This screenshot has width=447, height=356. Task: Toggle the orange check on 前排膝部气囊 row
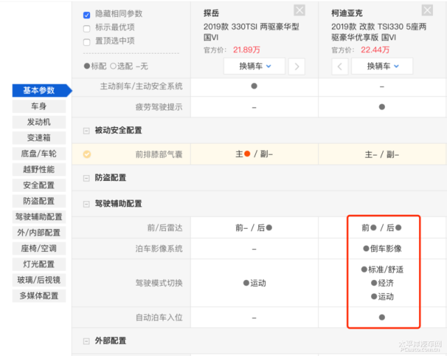click(87, 154)
